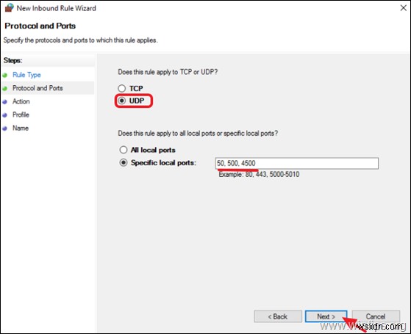Click the firewall wizard title bar icon
Viewport: 411px width, 334px height.
[x=9, y=8]
